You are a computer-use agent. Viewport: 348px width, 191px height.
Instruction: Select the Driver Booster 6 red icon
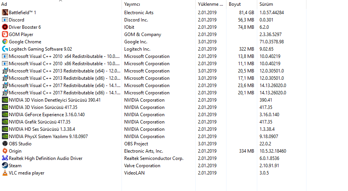click(x=5, y=27)
